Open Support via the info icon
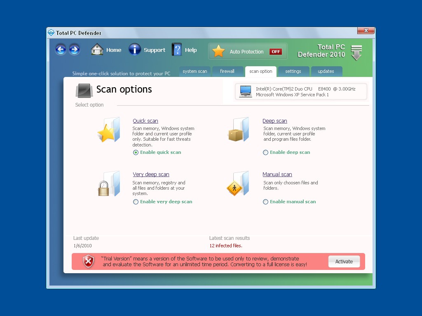Viewport: 422px width, 316px height. pos(135,49)
